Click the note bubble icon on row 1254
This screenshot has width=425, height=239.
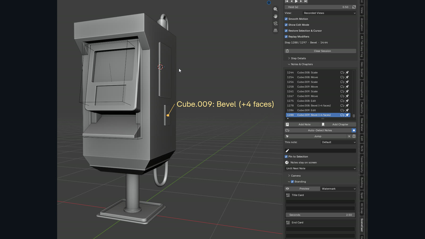(342, 77)
